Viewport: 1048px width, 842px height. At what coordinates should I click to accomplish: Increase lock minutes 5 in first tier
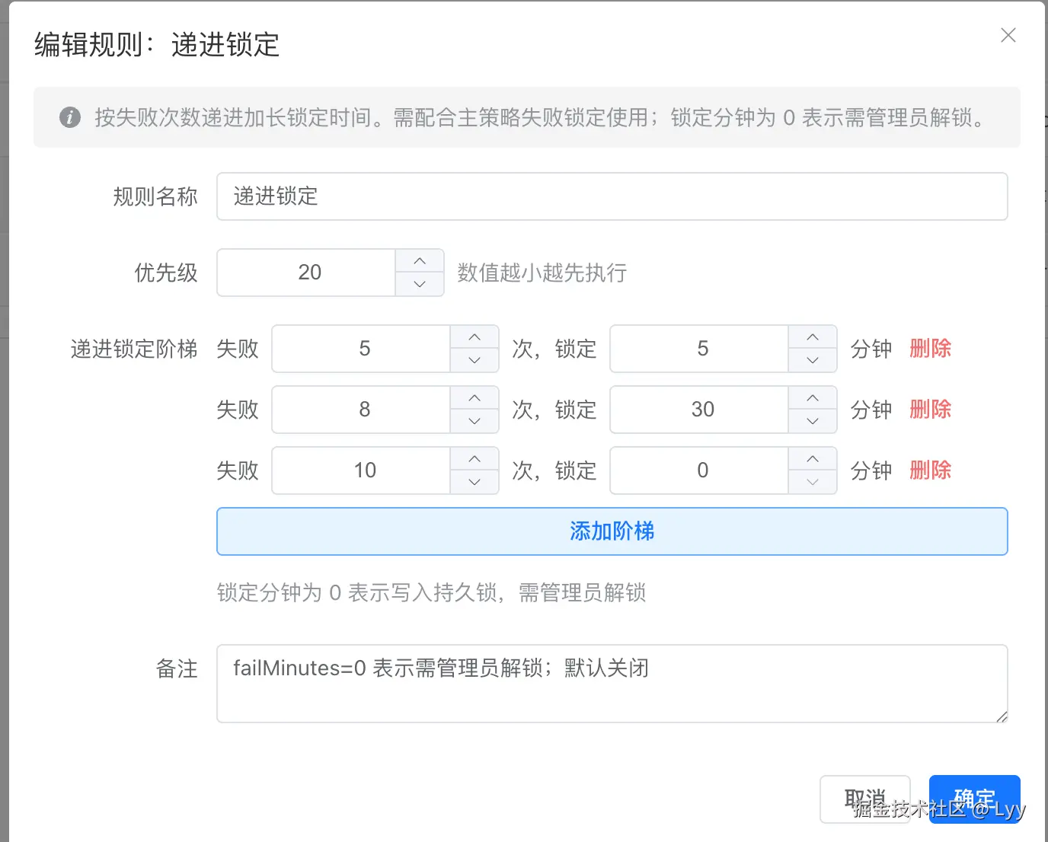point(813,337)
